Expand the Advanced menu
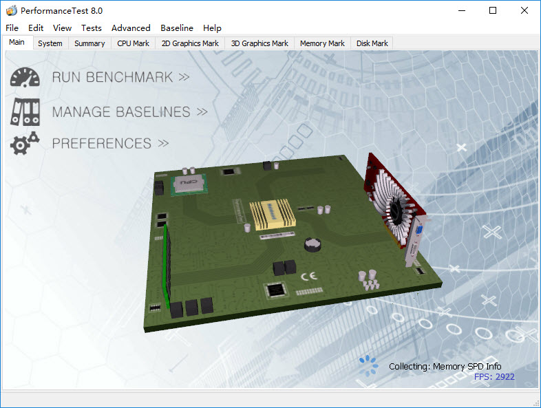This screenshot has height=408, width=541. [131, 28]
